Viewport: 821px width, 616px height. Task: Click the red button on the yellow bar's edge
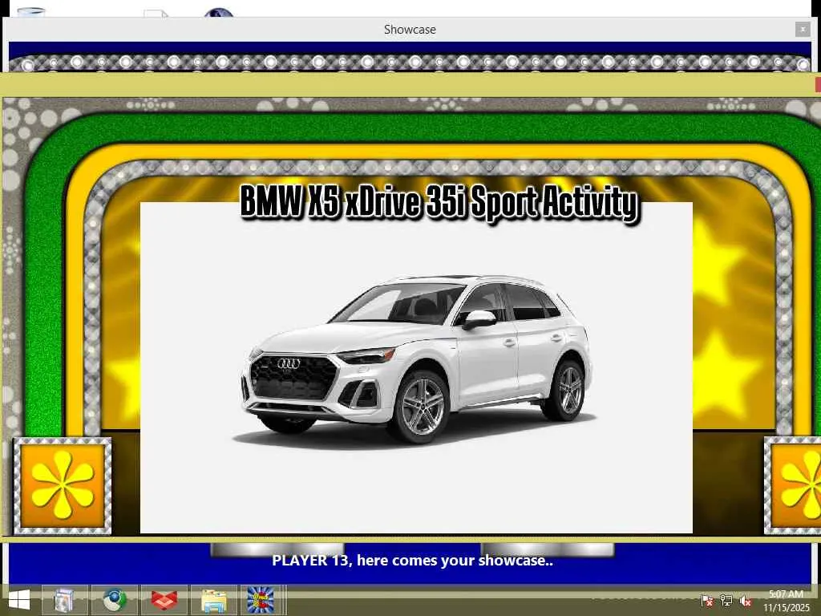[x=818, y=84]
